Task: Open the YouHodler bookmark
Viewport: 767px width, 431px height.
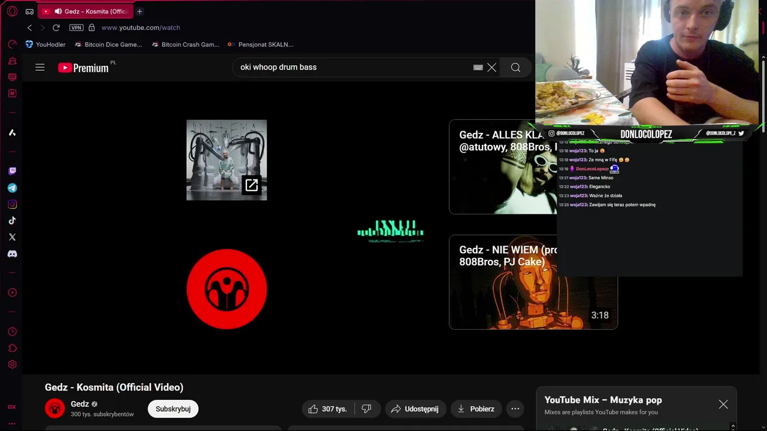Action: point(46,44)
